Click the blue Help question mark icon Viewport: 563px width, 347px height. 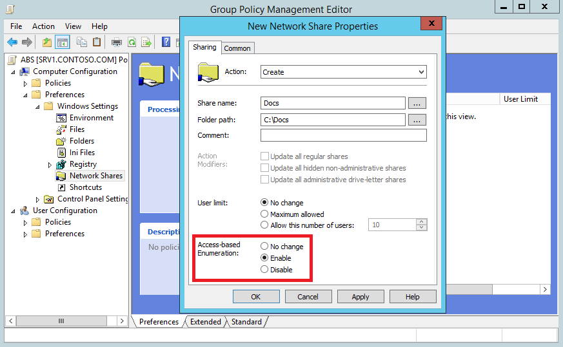(166, 42)
